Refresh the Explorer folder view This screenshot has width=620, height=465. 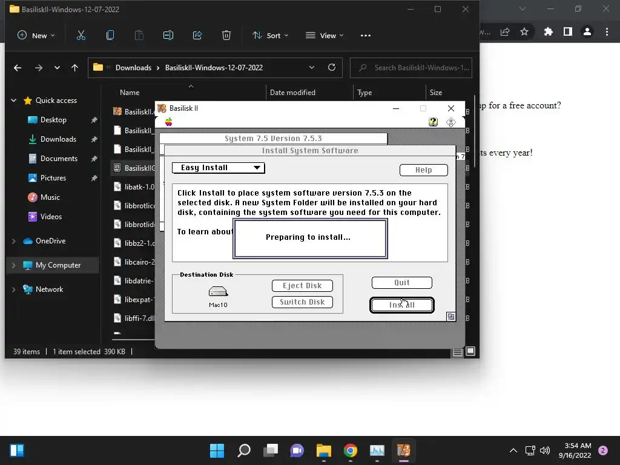pos(332,68)
